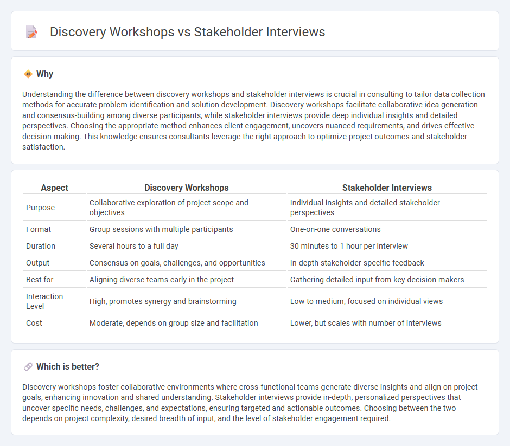Select the Cost row label
The height and width of the screenshot is (446, 510).
34,323
